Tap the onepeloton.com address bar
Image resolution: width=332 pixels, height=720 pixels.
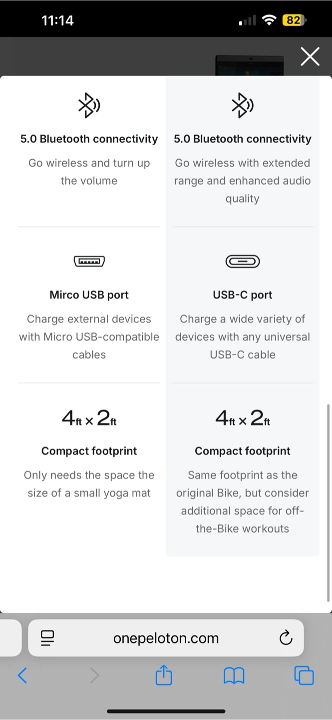[x=166, y=638]
